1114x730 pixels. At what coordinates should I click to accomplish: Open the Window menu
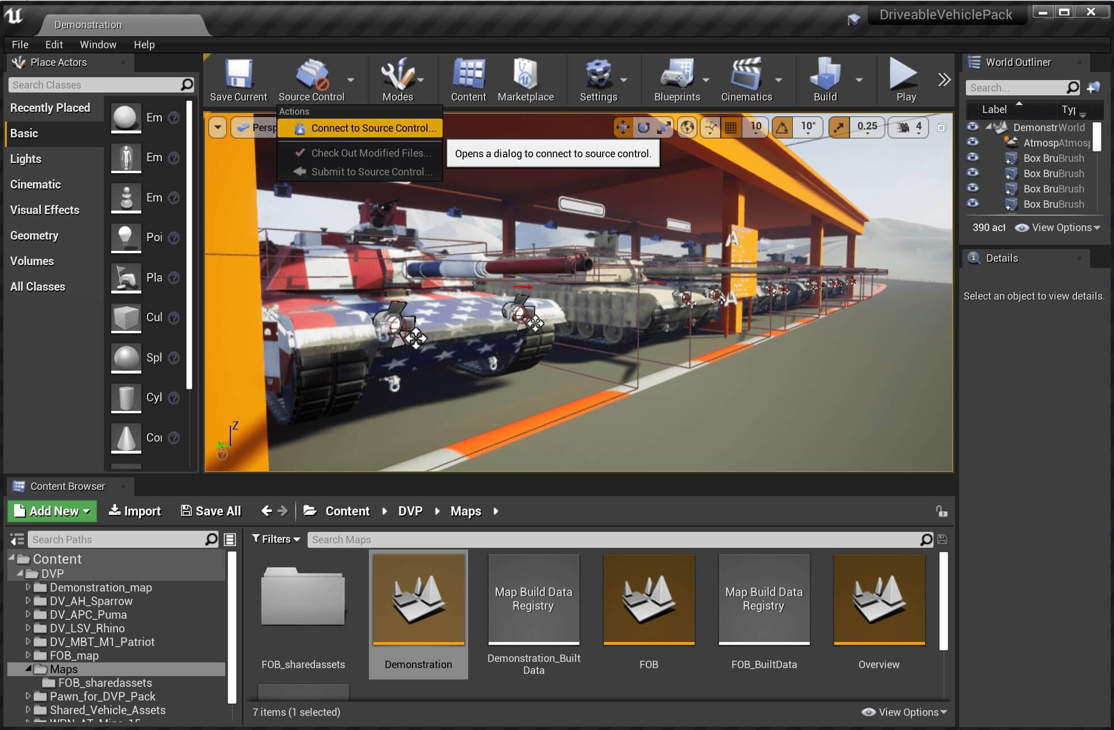pos(98,44)
